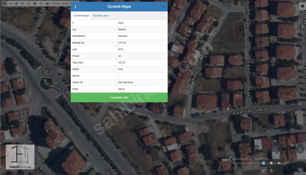
Task: Click the Mahalle No value 137314
Action: (122, 43)
